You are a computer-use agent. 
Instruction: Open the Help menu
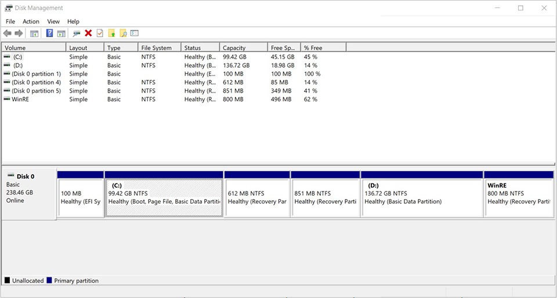(x=73, y=21)
